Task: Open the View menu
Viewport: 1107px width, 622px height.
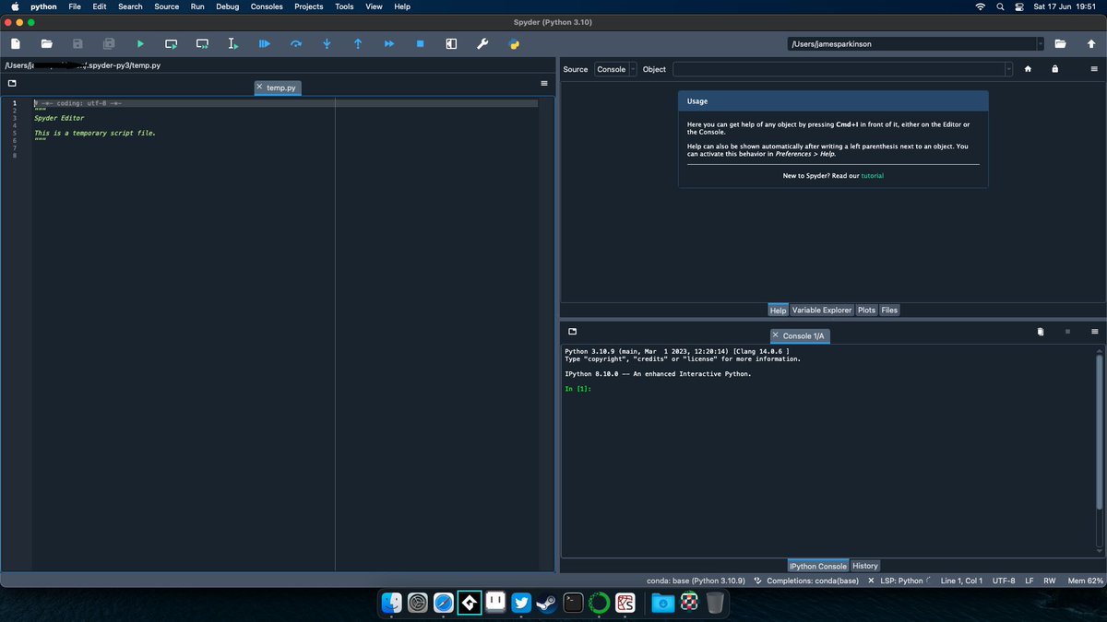Action: click(374, 6)
